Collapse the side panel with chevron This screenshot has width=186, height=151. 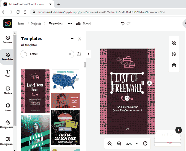88,54
